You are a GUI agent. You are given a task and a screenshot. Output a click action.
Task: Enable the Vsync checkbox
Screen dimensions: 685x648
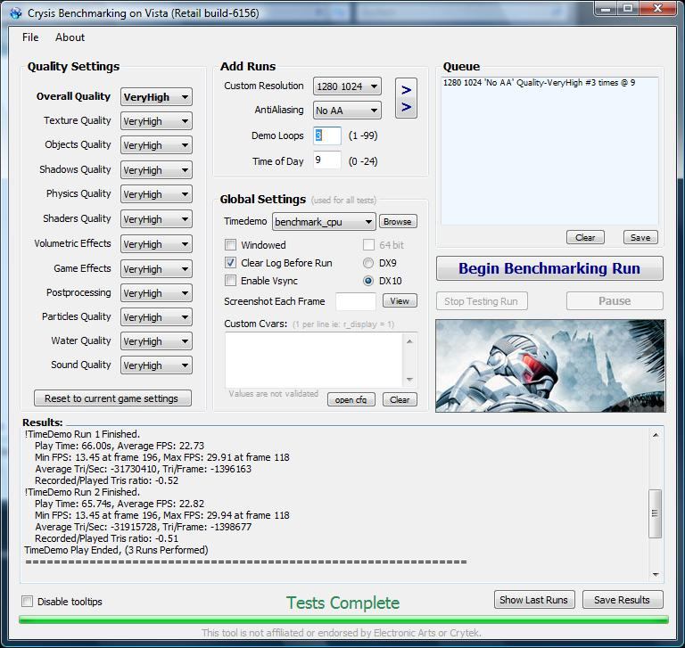tap(230, 281)
